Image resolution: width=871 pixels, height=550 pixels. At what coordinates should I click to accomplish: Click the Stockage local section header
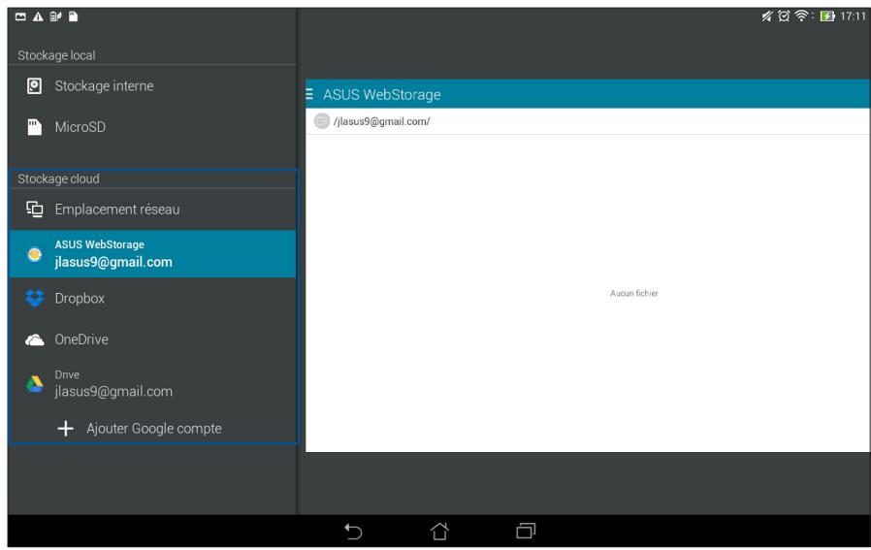click(56, 55)
